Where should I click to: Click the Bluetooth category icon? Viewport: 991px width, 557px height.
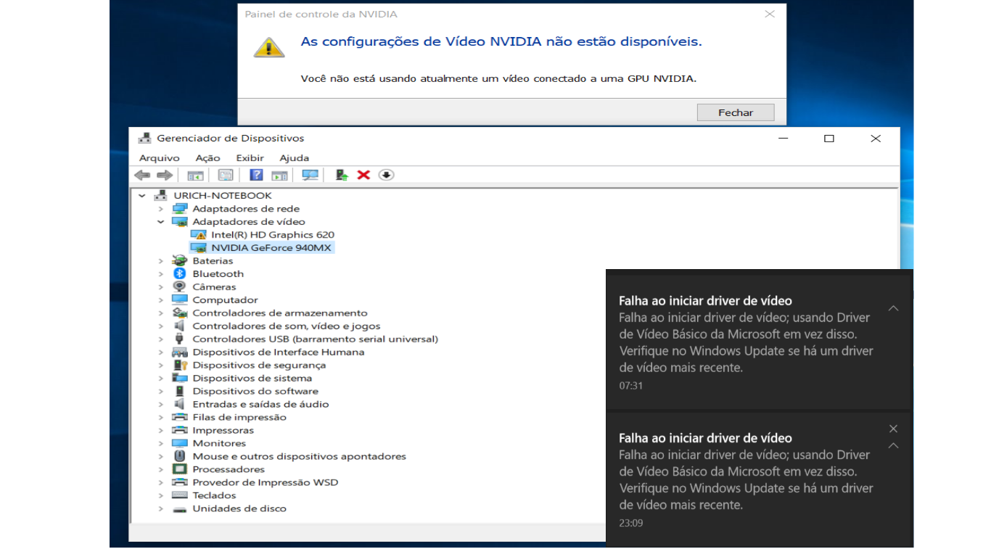tap(179, 273)
